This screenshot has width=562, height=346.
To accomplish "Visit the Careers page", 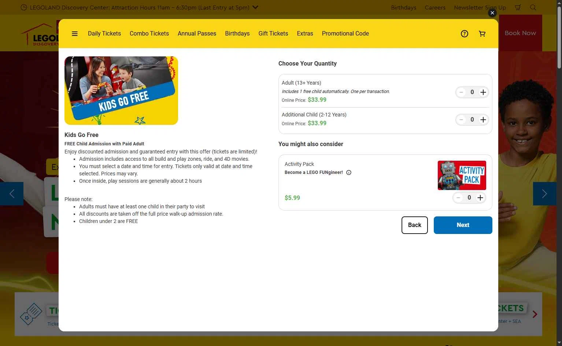I will [x=435, y=8].
